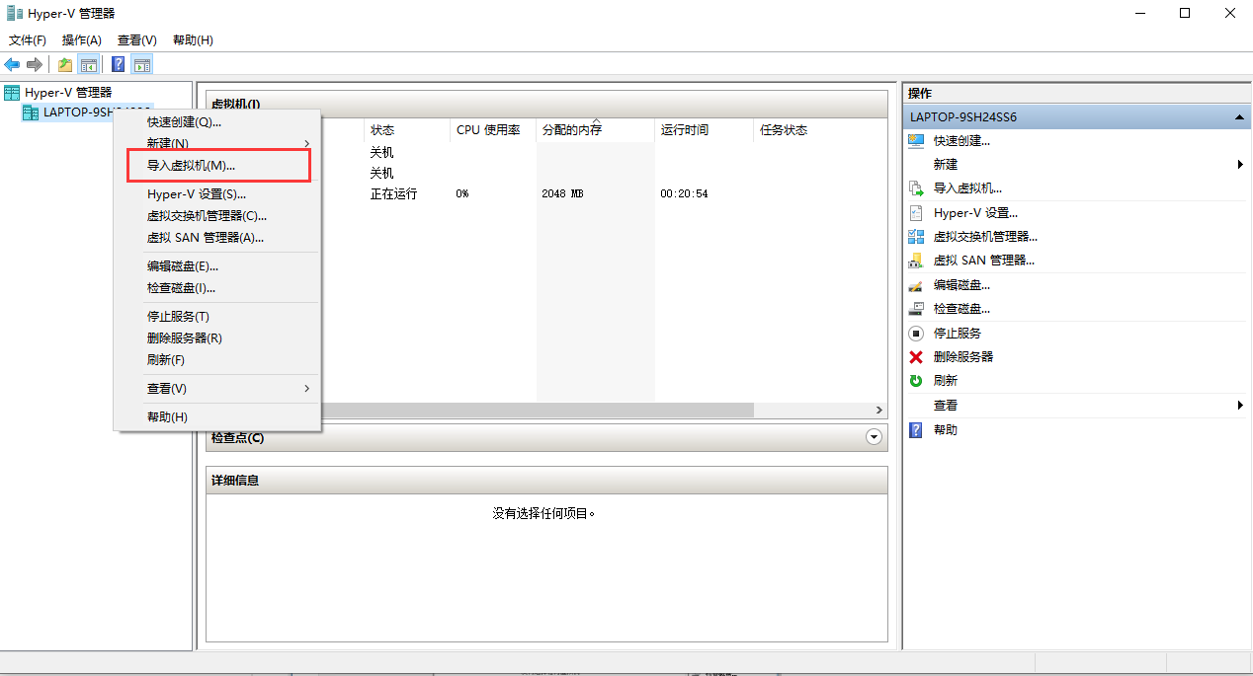
Task: Click green 刷新 icon in Actions pane
Action: (916, 381)
